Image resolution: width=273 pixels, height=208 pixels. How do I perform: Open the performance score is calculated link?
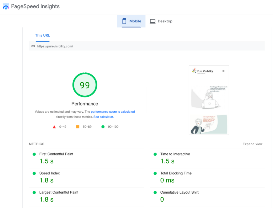(x=113, y=112)
